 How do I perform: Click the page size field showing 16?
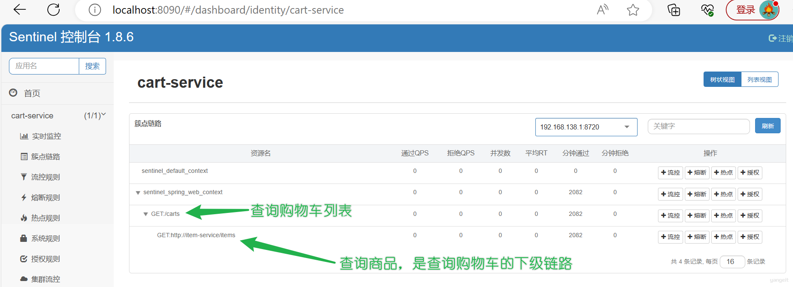tap(732, 262)
